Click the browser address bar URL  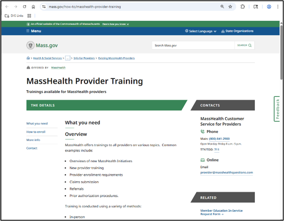(85, 7)
